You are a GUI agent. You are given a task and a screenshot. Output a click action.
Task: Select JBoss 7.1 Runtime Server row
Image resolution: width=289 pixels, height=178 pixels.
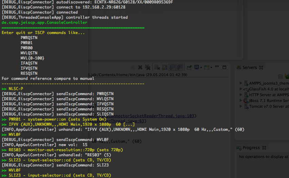coord(264,101)
